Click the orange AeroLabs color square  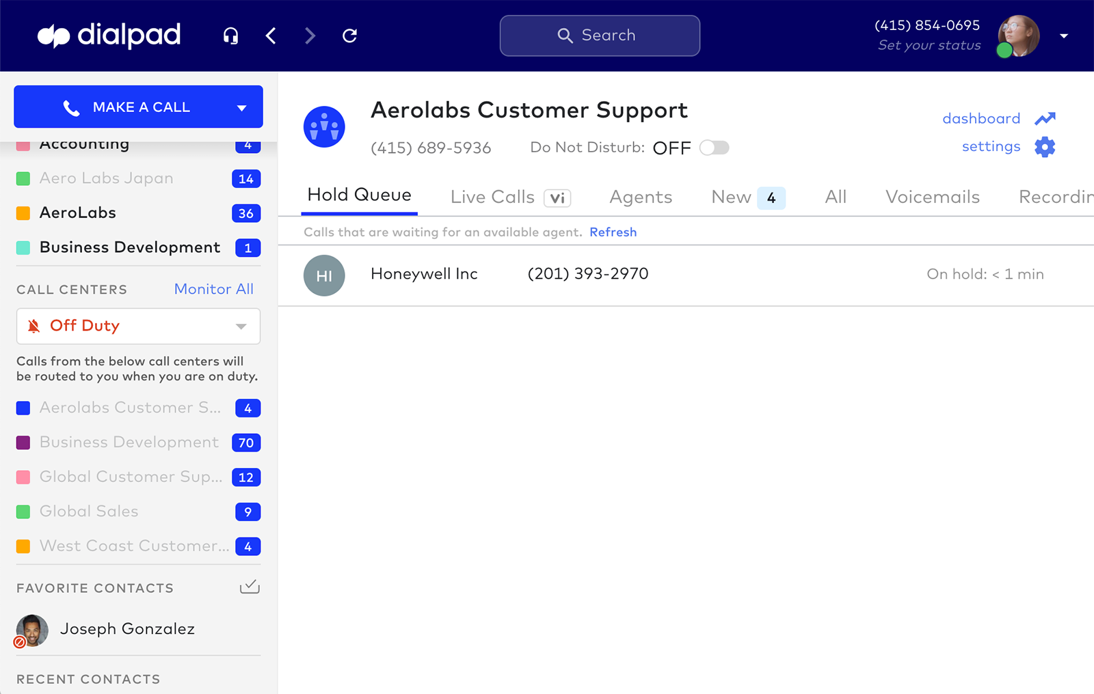pos(23,213)
